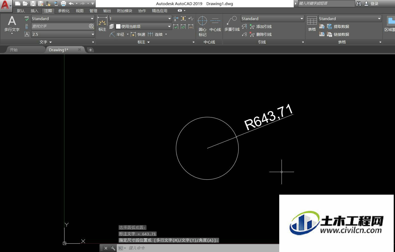This screenshot has height=252, width=395.
Task: Switch to the 附加模块 ribbon tab
Action: 125,11
